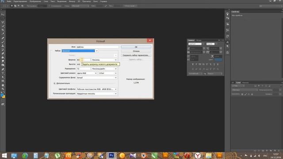Select the Clone Stamp tool

point(3,46)
